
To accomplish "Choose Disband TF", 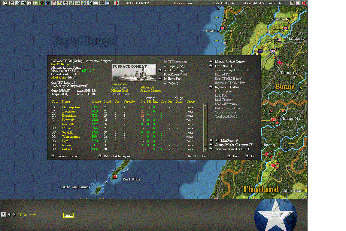I will pyautogui.click(x=222, y=75).
